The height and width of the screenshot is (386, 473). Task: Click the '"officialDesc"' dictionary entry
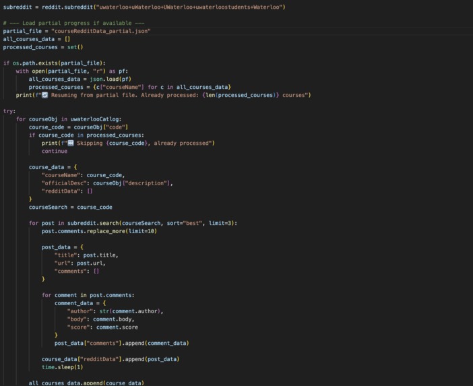tap(107, 183)
